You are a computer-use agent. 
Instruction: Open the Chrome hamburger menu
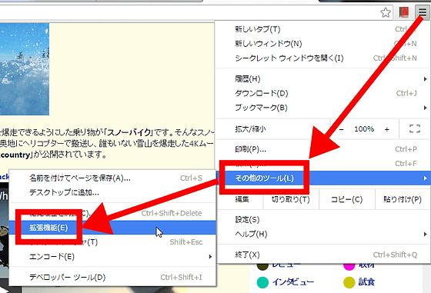point(423,12)
